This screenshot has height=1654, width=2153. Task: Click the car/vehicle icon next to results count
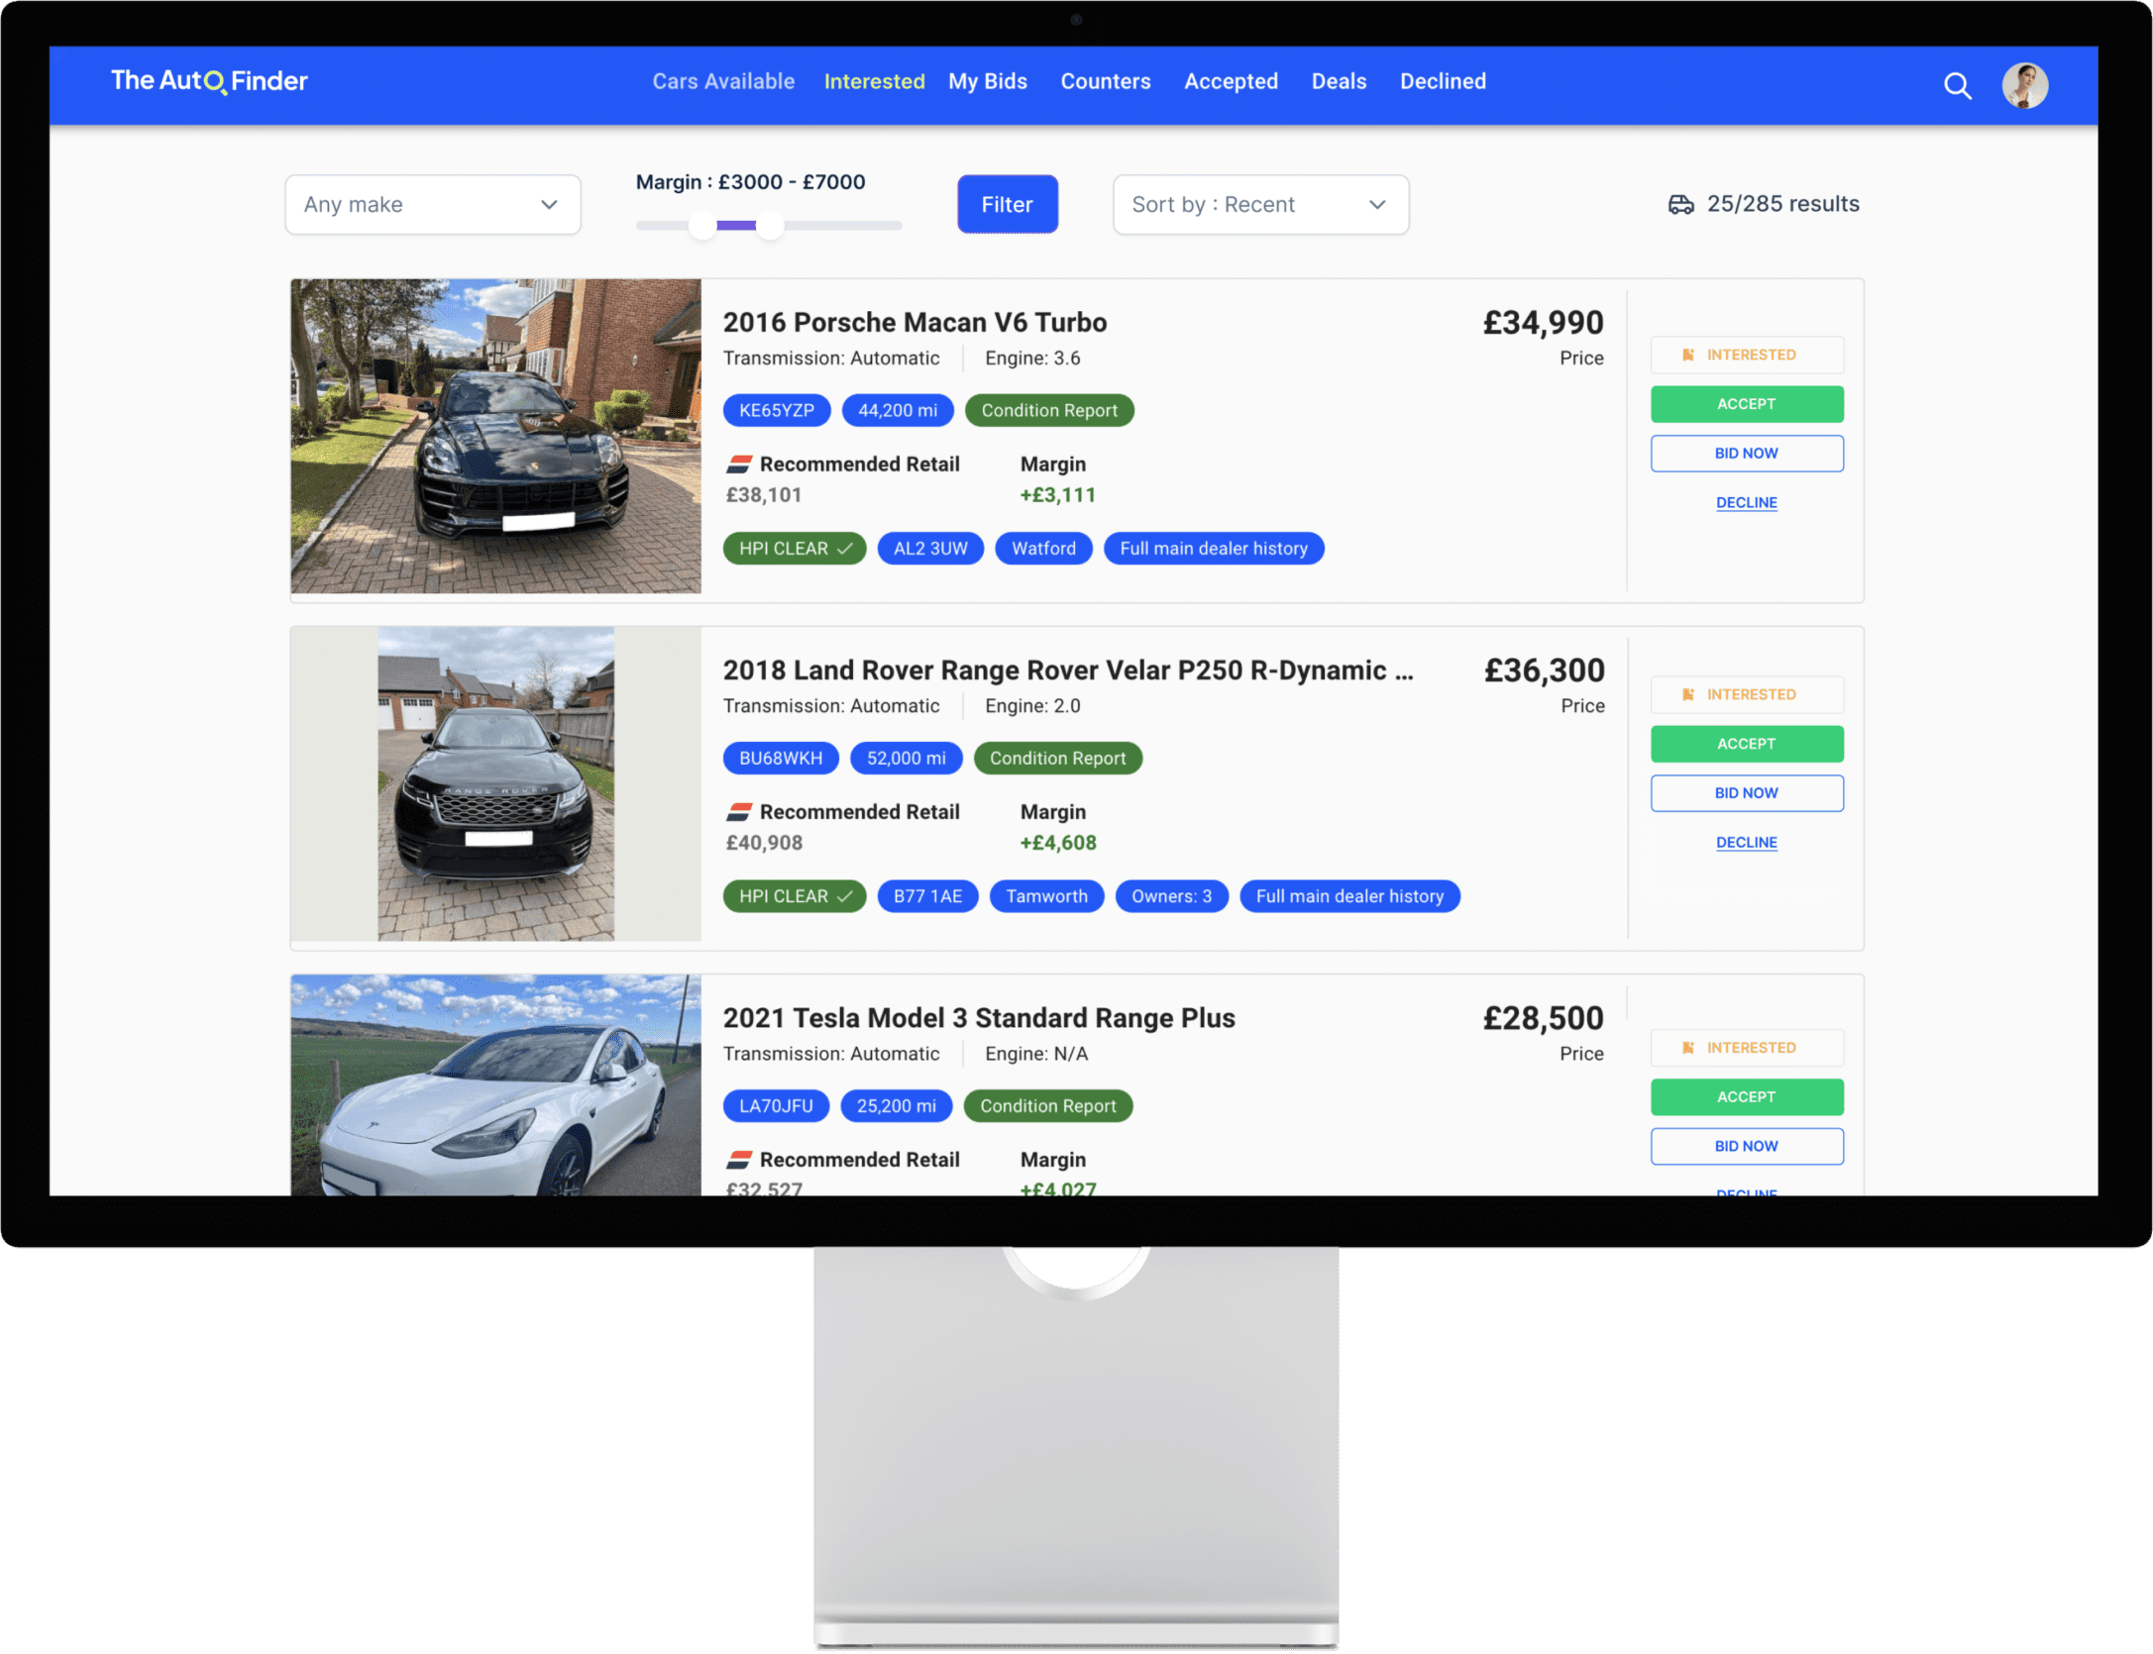click(1675, 203)
